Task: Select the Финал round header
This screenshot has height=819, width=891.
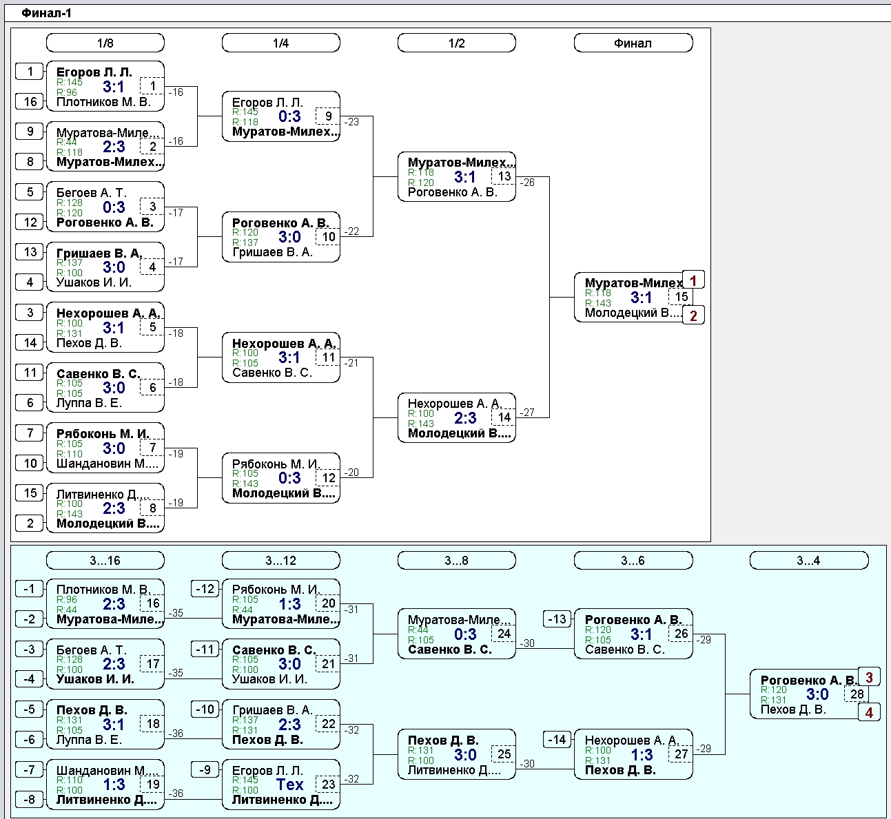Action: coord(633,43)
